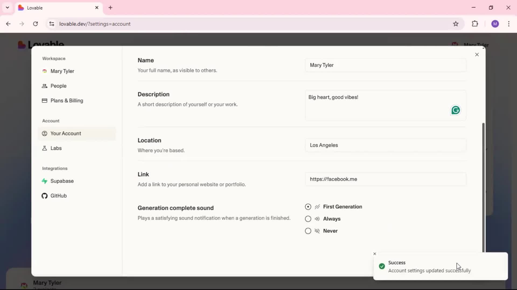View site information for lovable.dev
The height and width of the screenshot is (290, 517).
click(x=52, y=24)
